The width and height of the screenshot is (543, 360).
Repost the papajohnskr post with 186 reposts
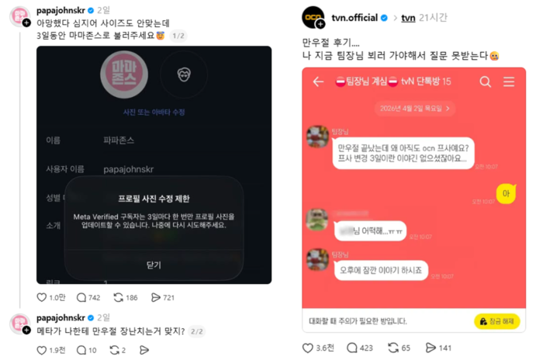click(x=119, y=297)
